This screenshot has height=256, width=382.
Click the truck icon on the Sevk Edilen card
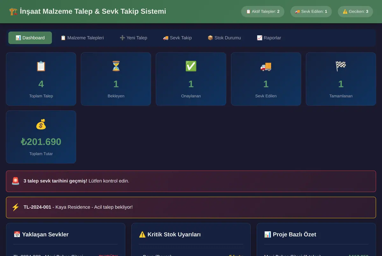[x=266, y=66]
